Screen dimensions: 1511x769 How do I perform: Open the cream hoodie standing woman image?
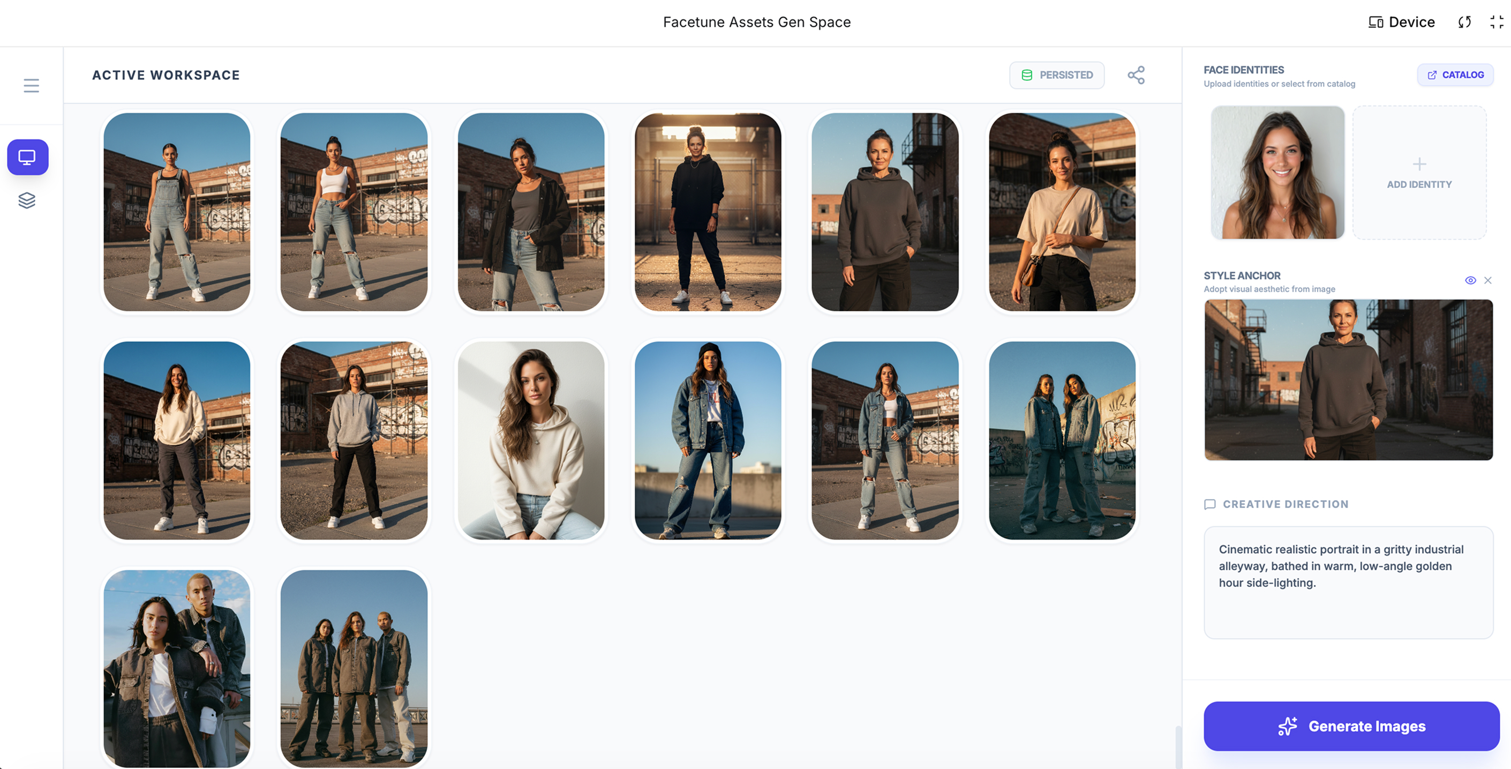coord(177,441)
